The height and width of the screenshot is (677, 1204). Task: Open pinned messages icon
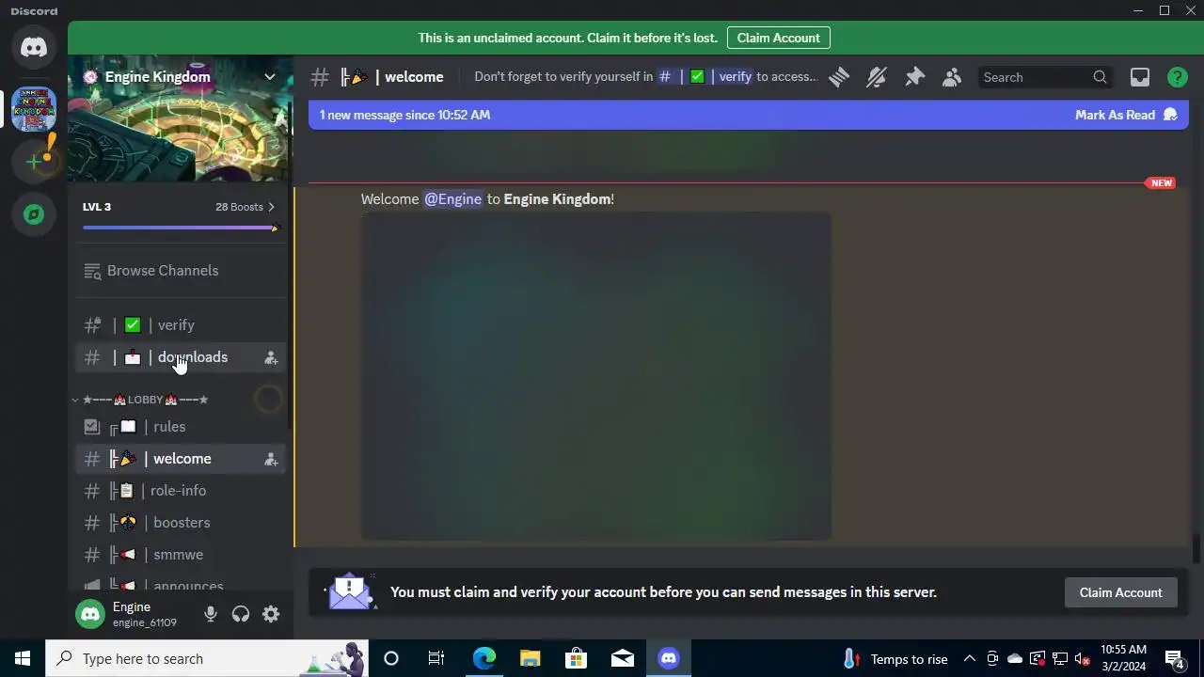coord(914,77)
